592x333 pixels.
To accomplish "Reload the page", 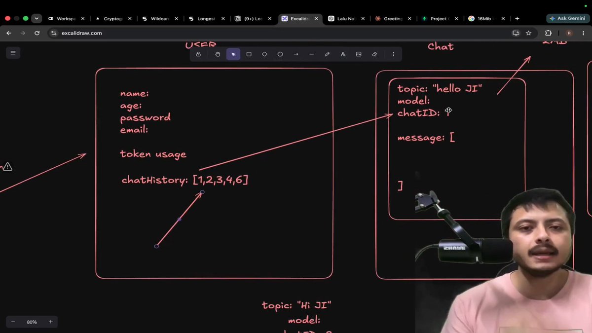I will 37,33.
